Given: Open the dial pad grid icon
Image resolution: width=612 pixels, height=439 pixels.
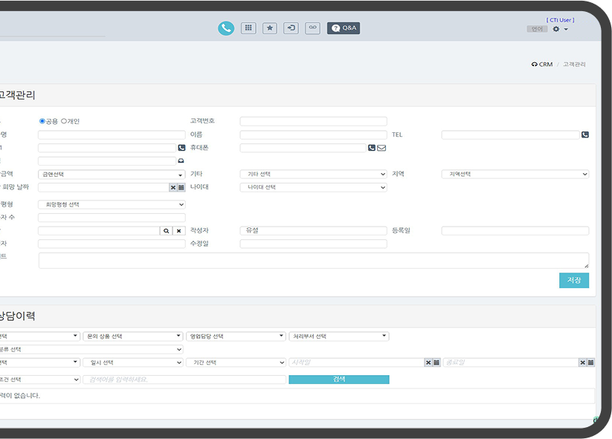Looking at the screenshot, I should tap(248, 28).
